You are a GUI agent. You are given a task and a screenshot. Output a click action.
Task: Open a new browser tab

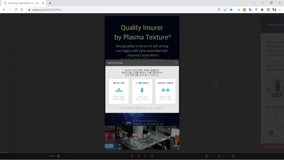click(50, 3)
